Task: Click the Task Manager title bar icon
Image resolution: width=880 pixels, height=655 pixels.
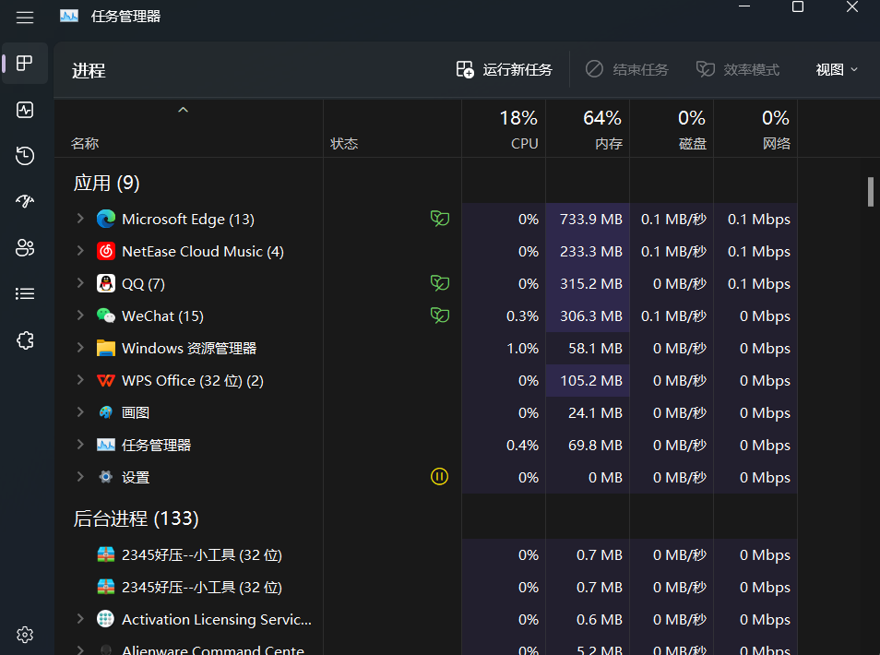Action: click(69, 17)
